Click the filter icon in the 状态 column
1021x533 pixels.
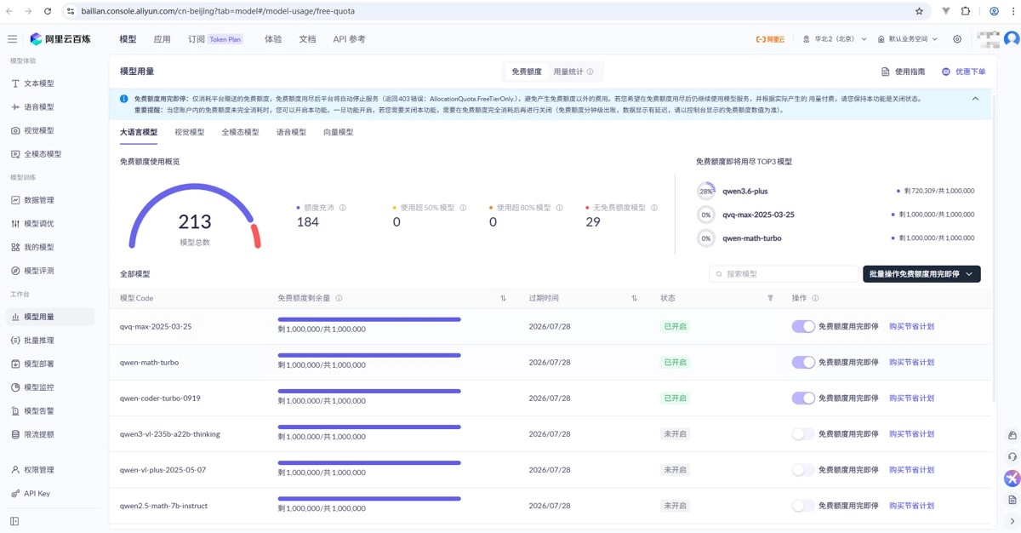click(770, 298)
